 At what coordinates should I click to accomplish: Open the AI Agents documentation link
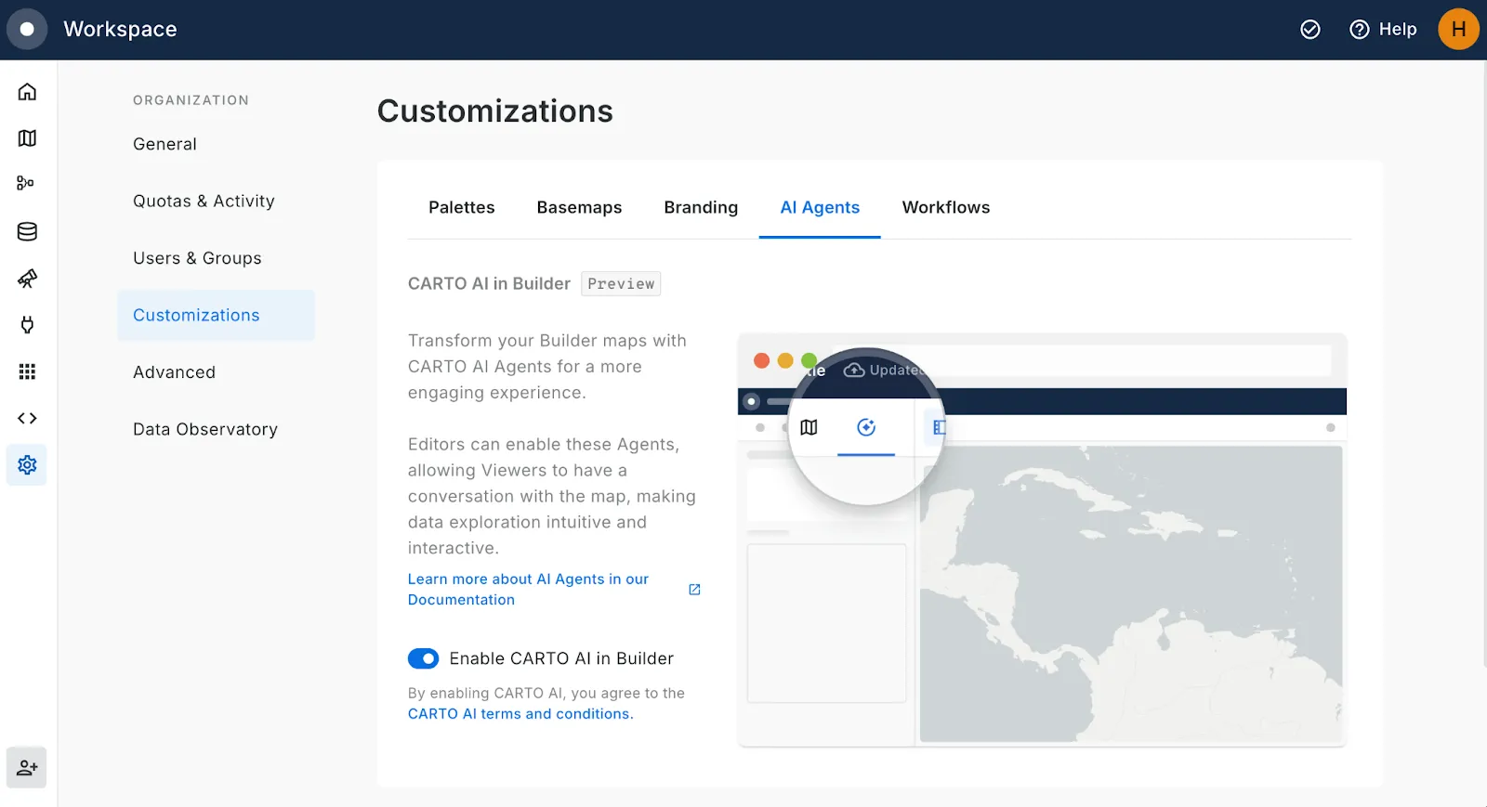(x=528, y=589)
